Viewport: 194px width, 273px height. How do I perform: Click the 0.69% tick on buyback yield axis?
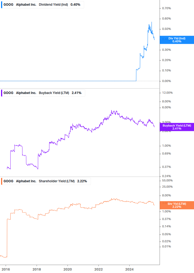click(x=166, y=153)
